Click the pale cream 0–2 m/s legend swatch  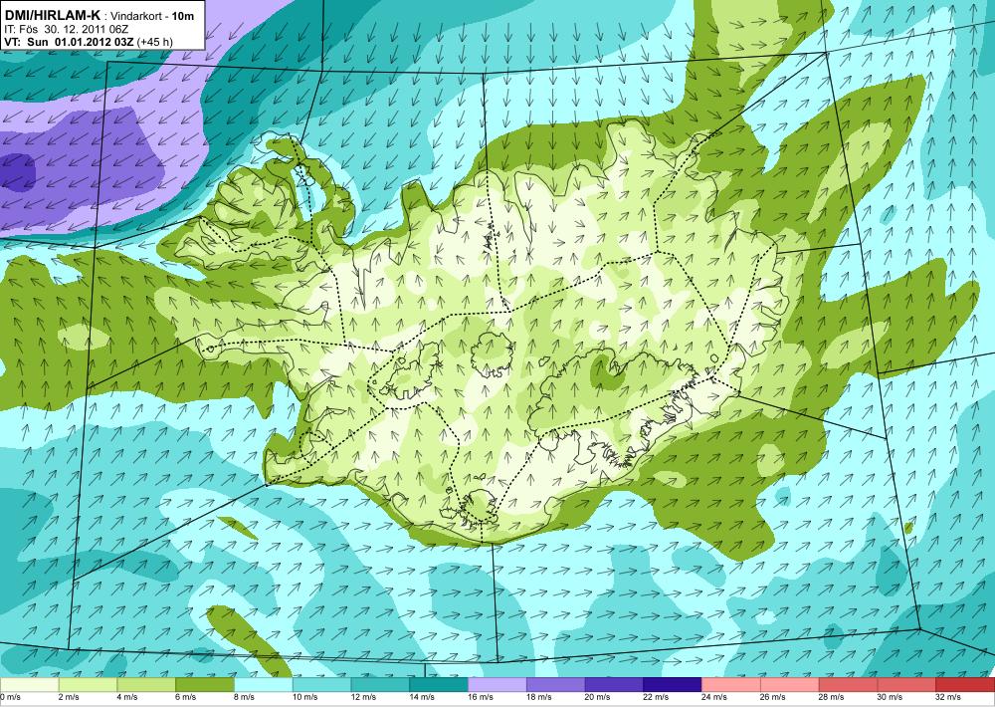pos(29,685)
